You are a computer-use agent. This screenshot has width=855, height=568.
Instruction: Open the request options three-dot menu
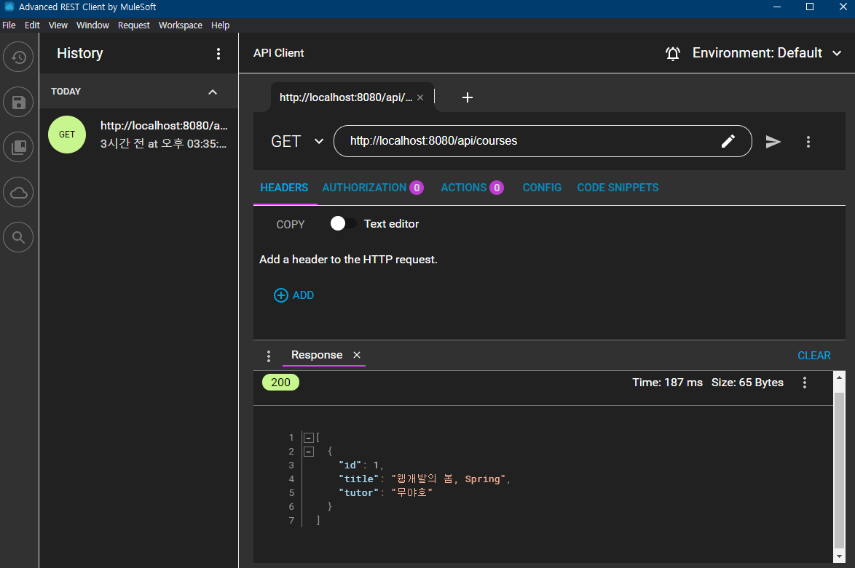click(x=808, y=142)
